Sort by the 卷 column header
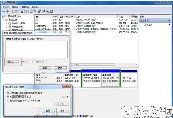The height and width of the screenshot is (118, 173). click(43, 17)
